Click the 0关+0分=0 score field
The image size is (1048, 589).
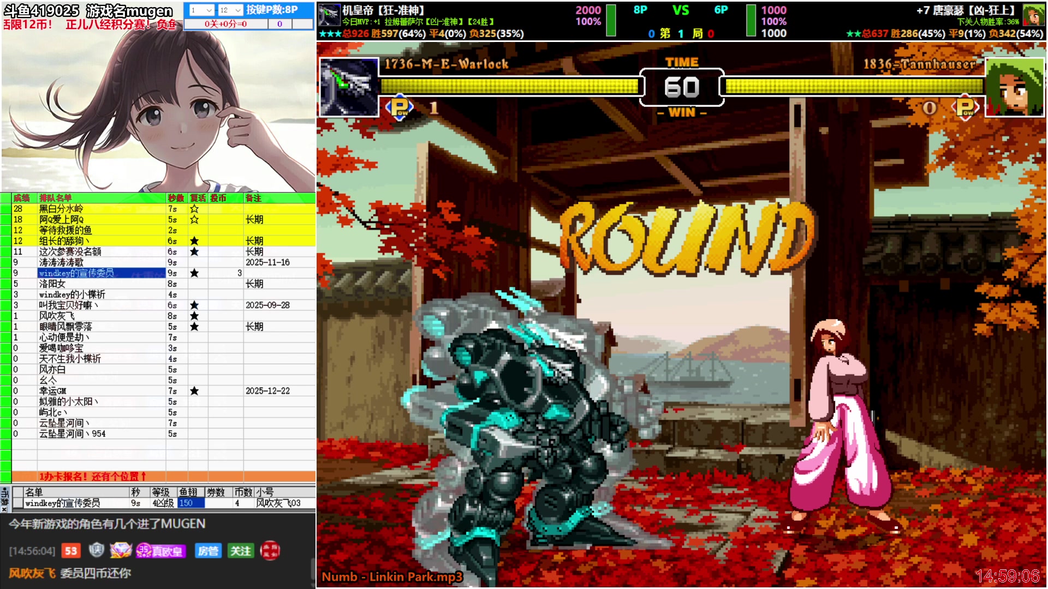(x=225, y=24)
